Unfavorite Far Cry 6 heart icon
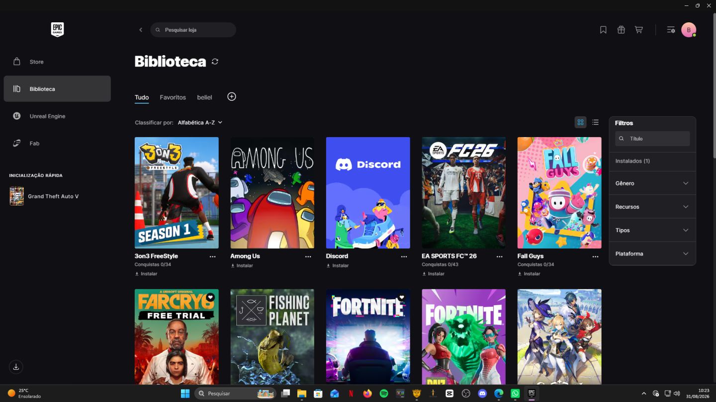The image size is (716, 402). coord(210,297)
